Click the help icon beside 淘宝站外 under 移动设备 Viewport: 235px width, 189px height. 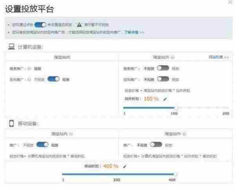coord(184,134)
